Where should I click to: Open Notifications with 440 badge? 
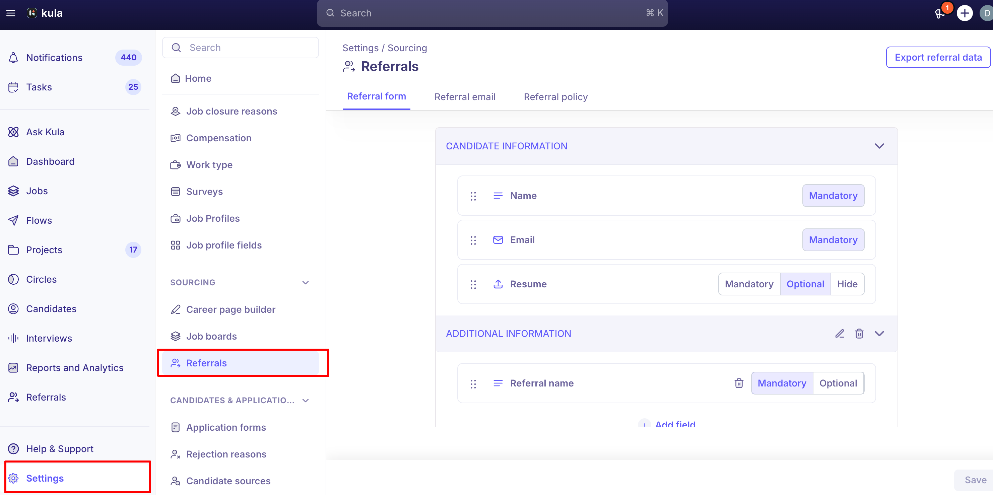point(75,57)
